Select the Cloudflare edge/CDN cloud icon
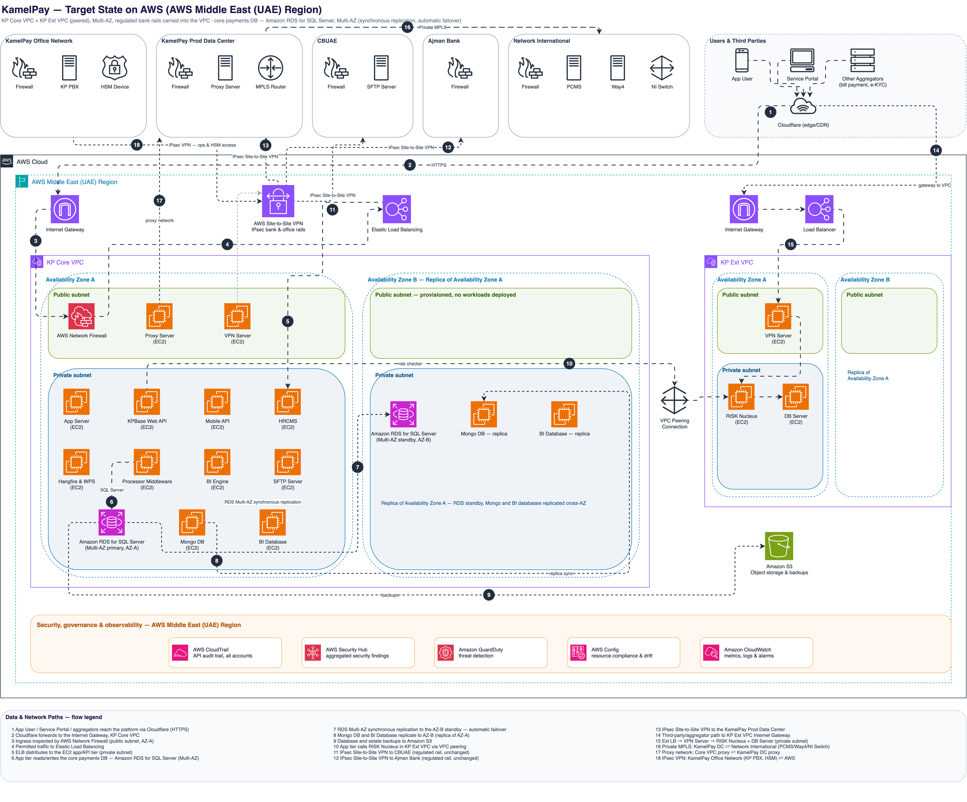The height and width of the screenshot is (802, 967). click(803, 106)
